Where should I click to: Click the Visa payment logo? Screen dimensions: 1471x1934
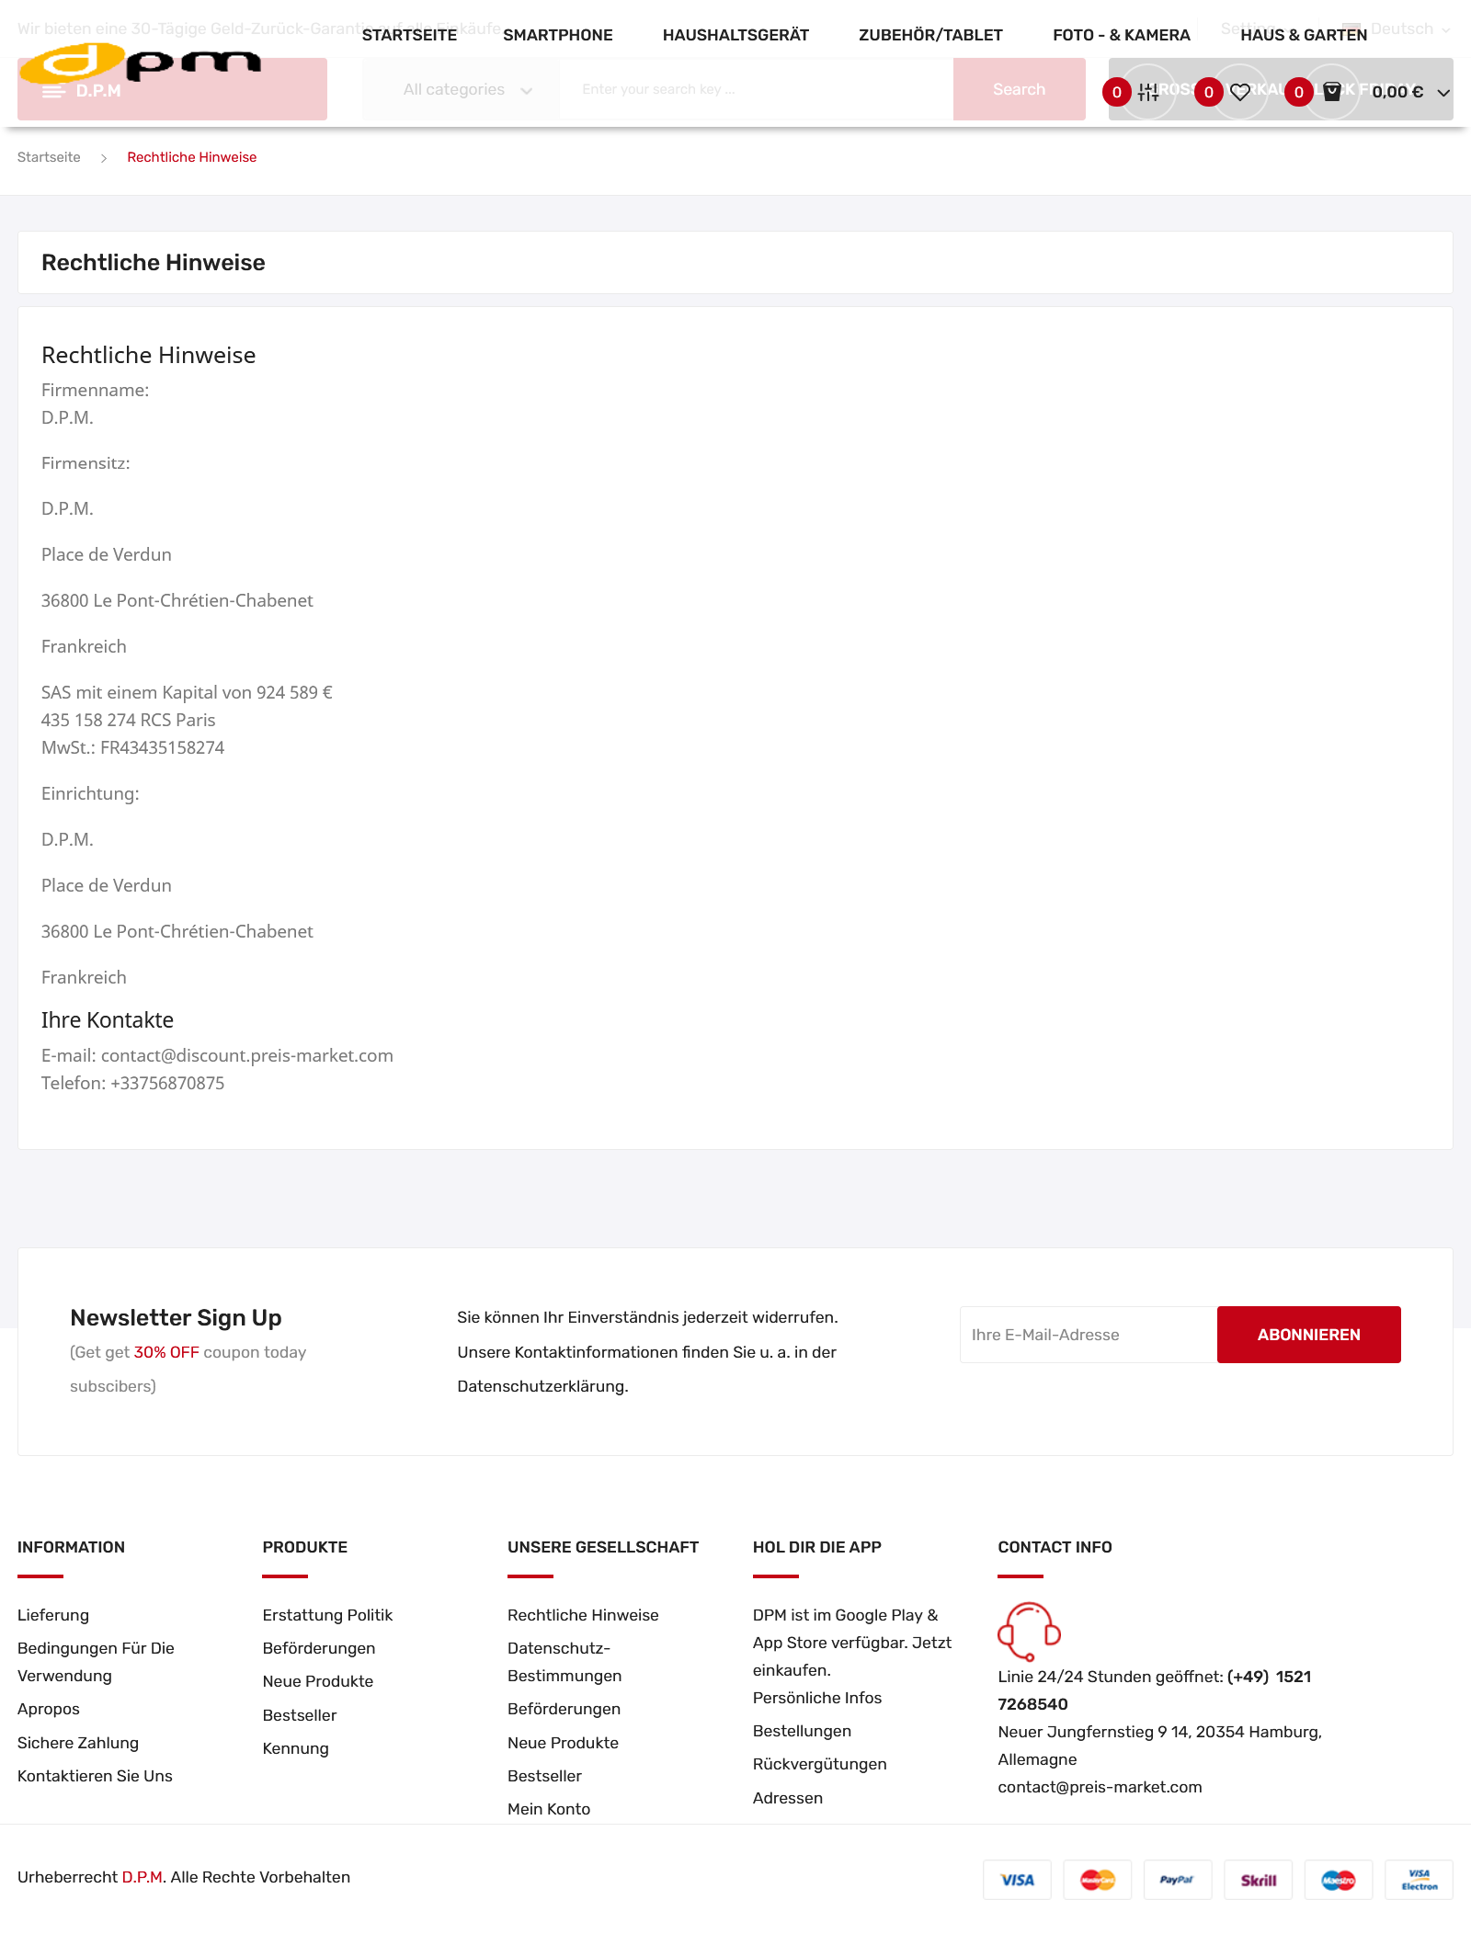pyautogui.click(x=1017, y=1880)
